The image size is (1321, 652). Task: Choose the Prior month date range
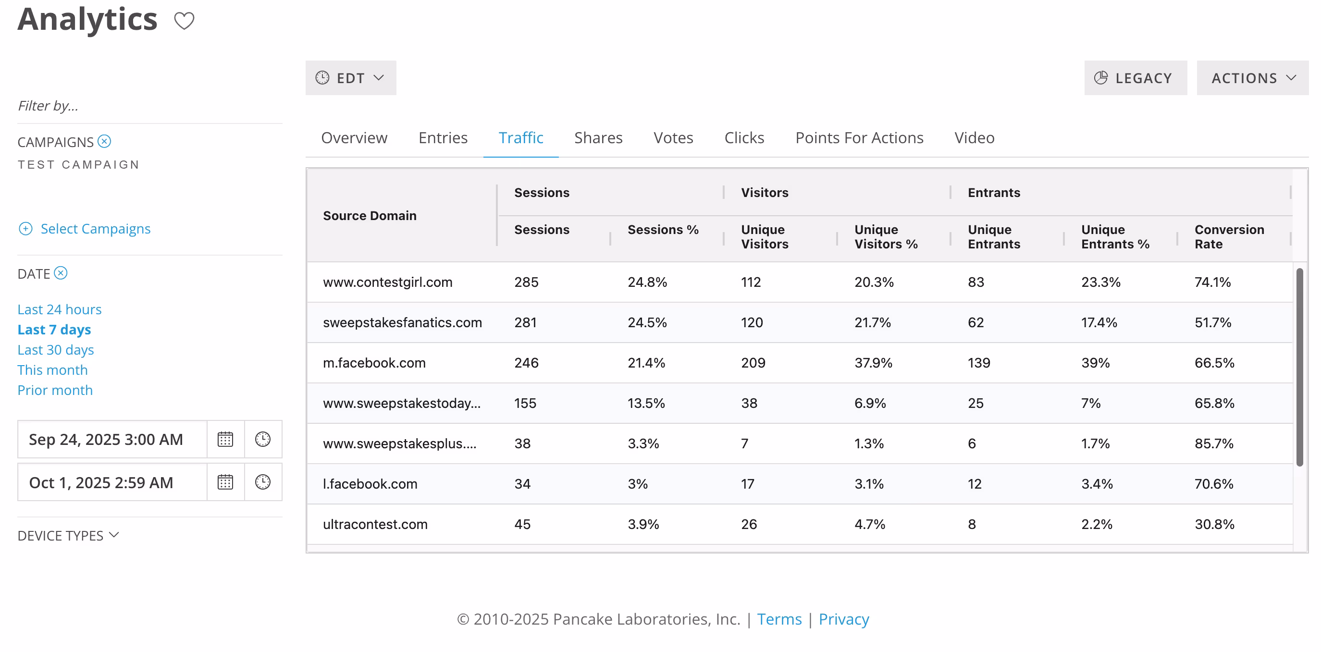coord(55,390)
